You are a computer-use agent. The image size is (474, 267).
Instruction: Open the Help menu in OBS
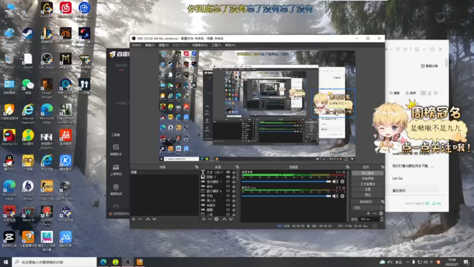230,45
